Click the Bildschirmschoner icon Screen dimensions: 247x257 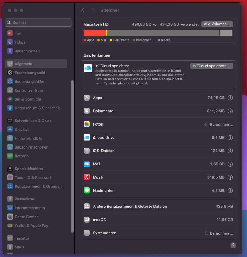10,147
